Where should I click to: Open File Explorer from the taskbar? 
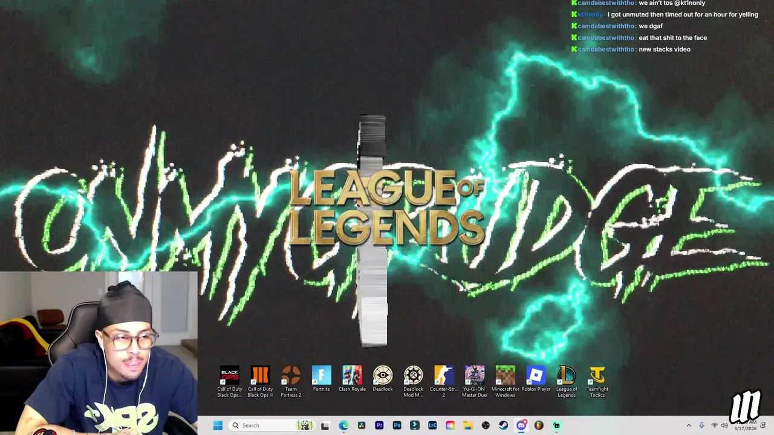(467, 425)
